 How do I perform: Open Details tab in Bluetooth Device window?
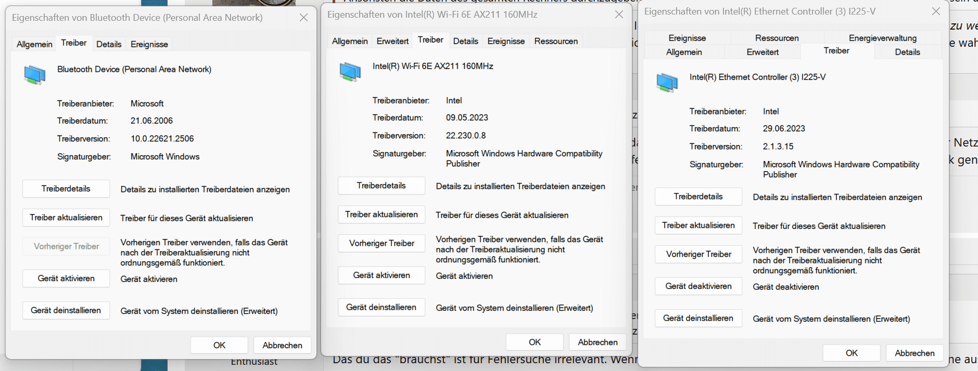click(x=109, y=44)
